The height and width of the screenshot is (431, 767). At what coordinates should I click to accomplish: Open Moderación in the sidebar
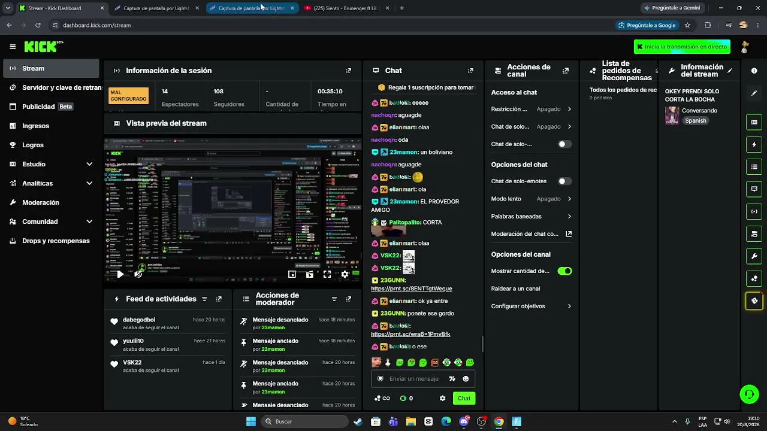[51, 202]
